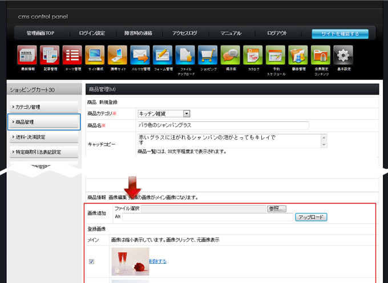Image resolution: width=388 pixels, height=283 pixels.
Task: Click the 商品名 text field
Action: [x=223, y=125]
